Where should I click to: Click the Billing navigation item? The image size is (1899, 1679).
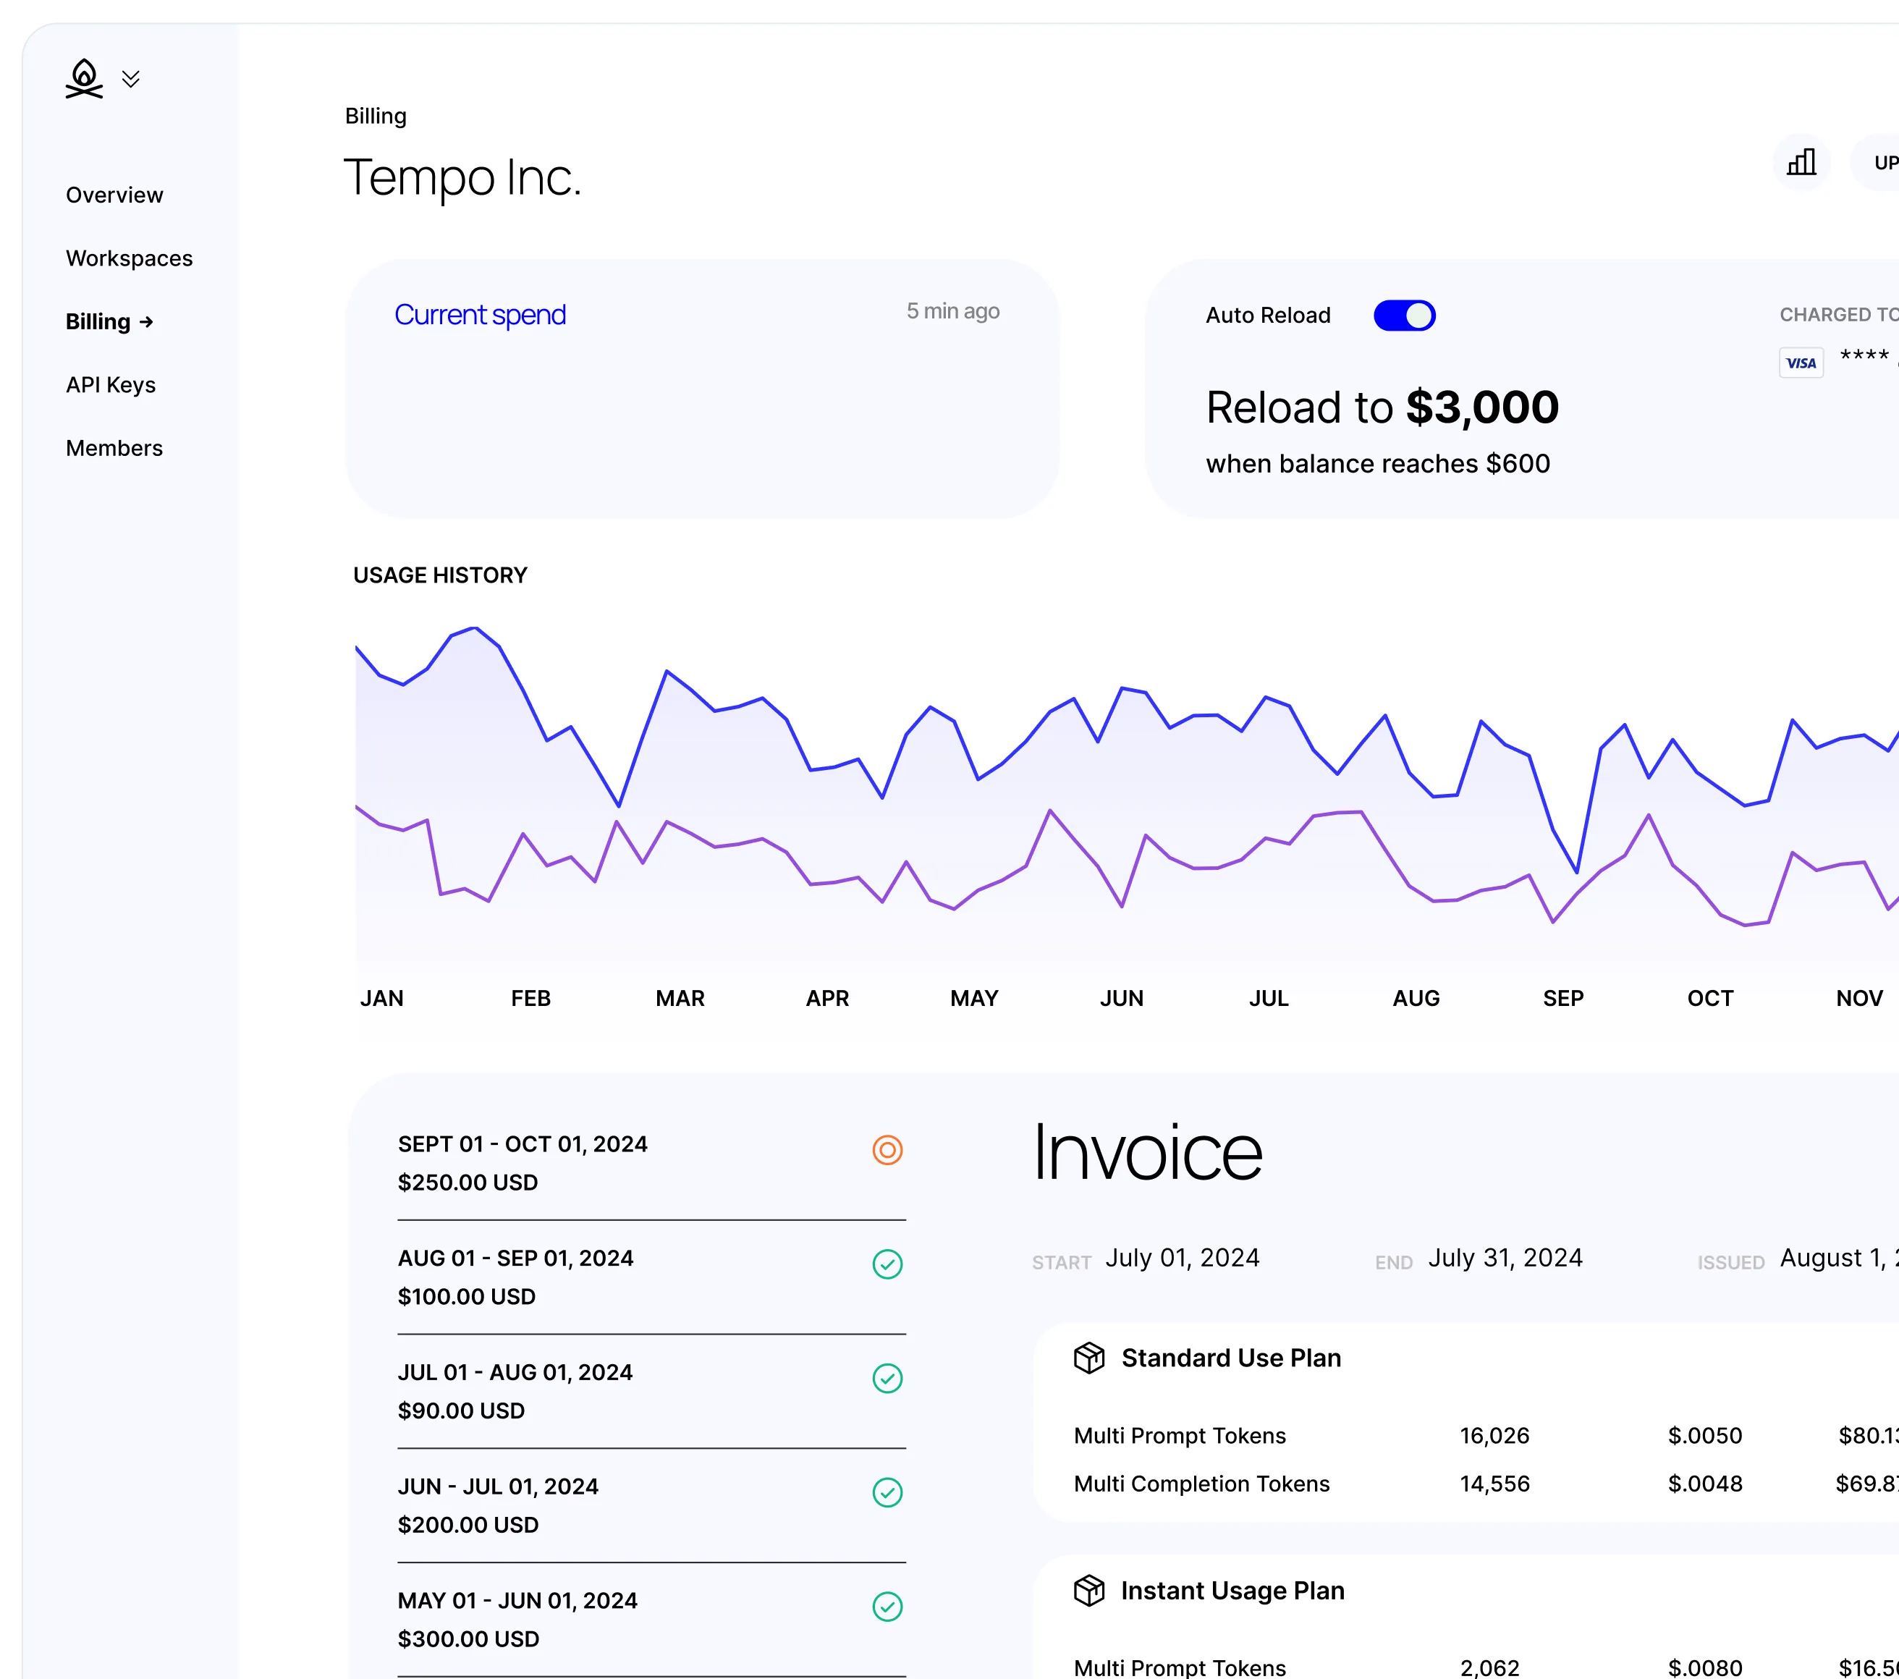(109, 321)
